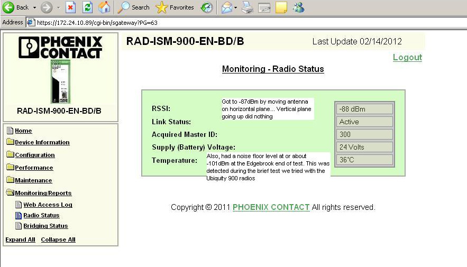
Task: Open the Favorites star button
Action: [x=175, y=7]
